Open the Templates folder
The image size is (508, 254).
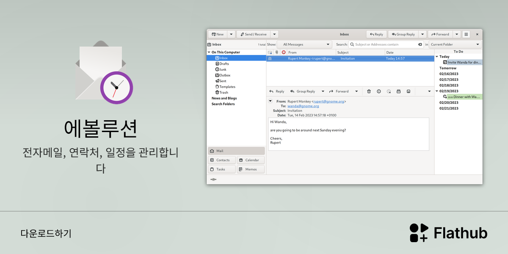pyautogui.click(x=225, y=87)
